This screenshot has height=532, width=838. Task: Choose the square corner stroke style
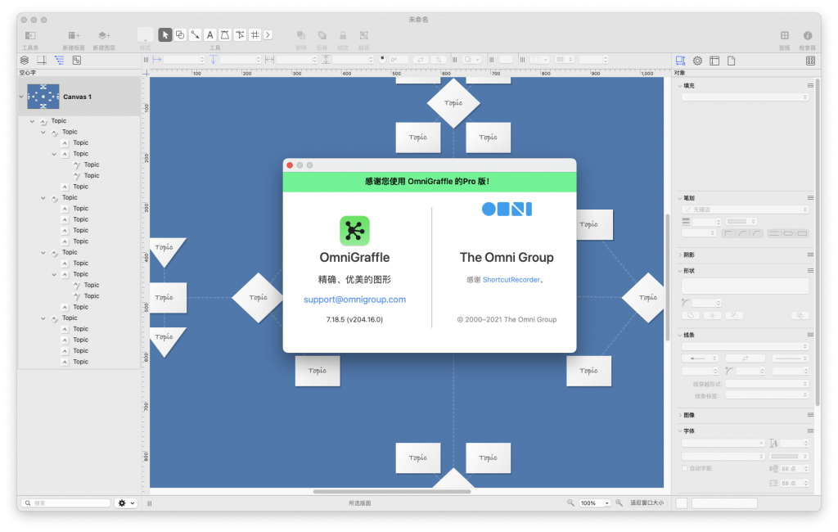point(728,233)
